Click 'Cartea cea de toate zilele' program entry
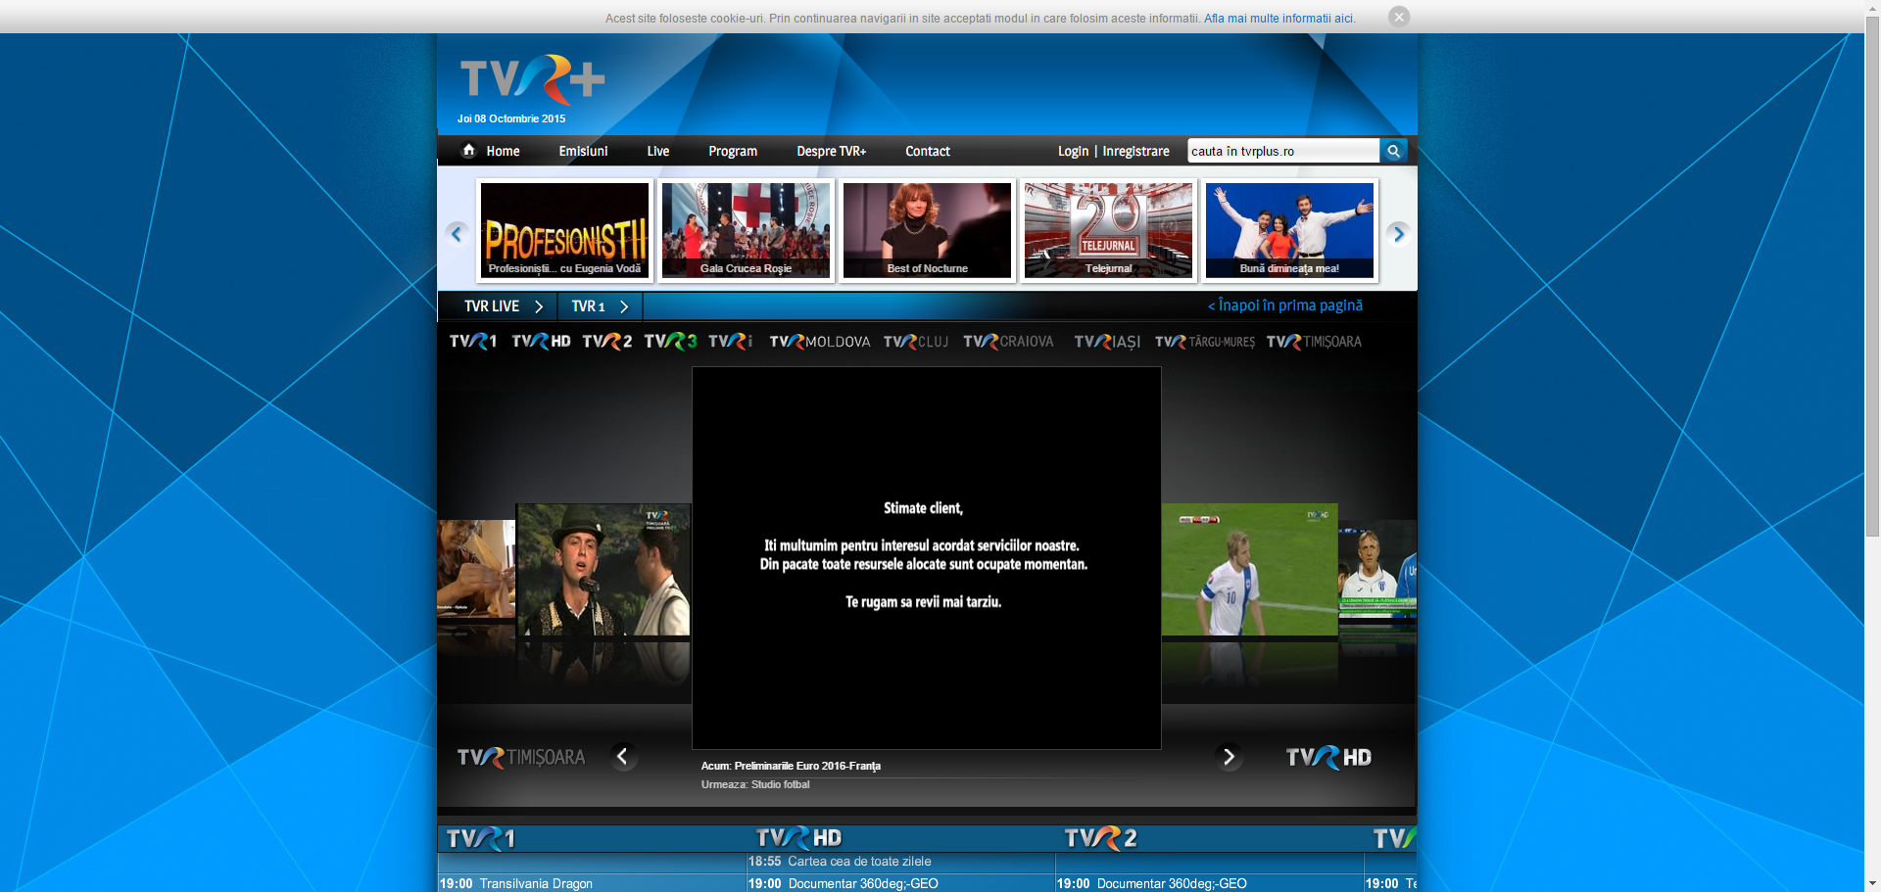This screenshot has height=892, width=1881. pos(859,862)
